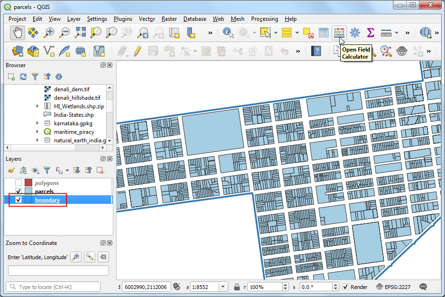
Task: Select the Pan Map hand tool
Action: (18, 33)
